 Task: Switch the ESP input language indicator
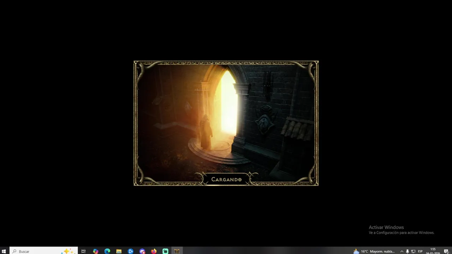coord(420,251)
